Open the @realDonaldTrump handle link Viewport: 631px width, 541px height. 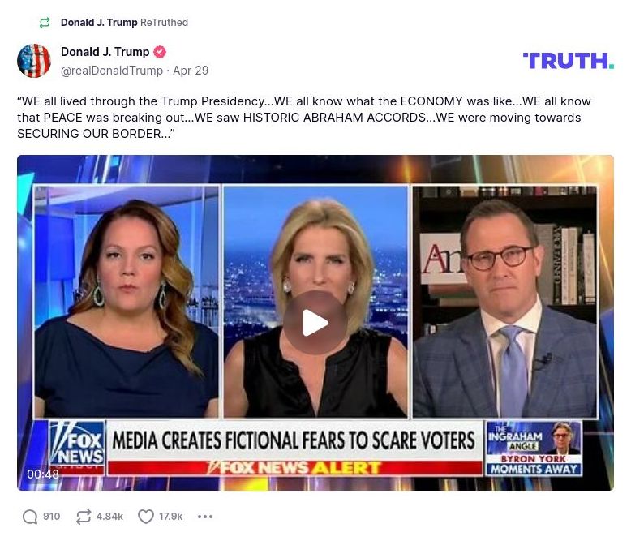111,71
